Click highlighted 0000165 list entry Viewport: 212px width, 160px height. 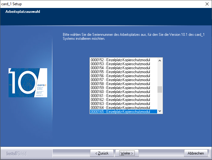pyautogui.click(x=120, y=112)
